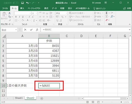
Task: Click the Percent Style icon
Action: pyautogui.click(x=62, y=17)
